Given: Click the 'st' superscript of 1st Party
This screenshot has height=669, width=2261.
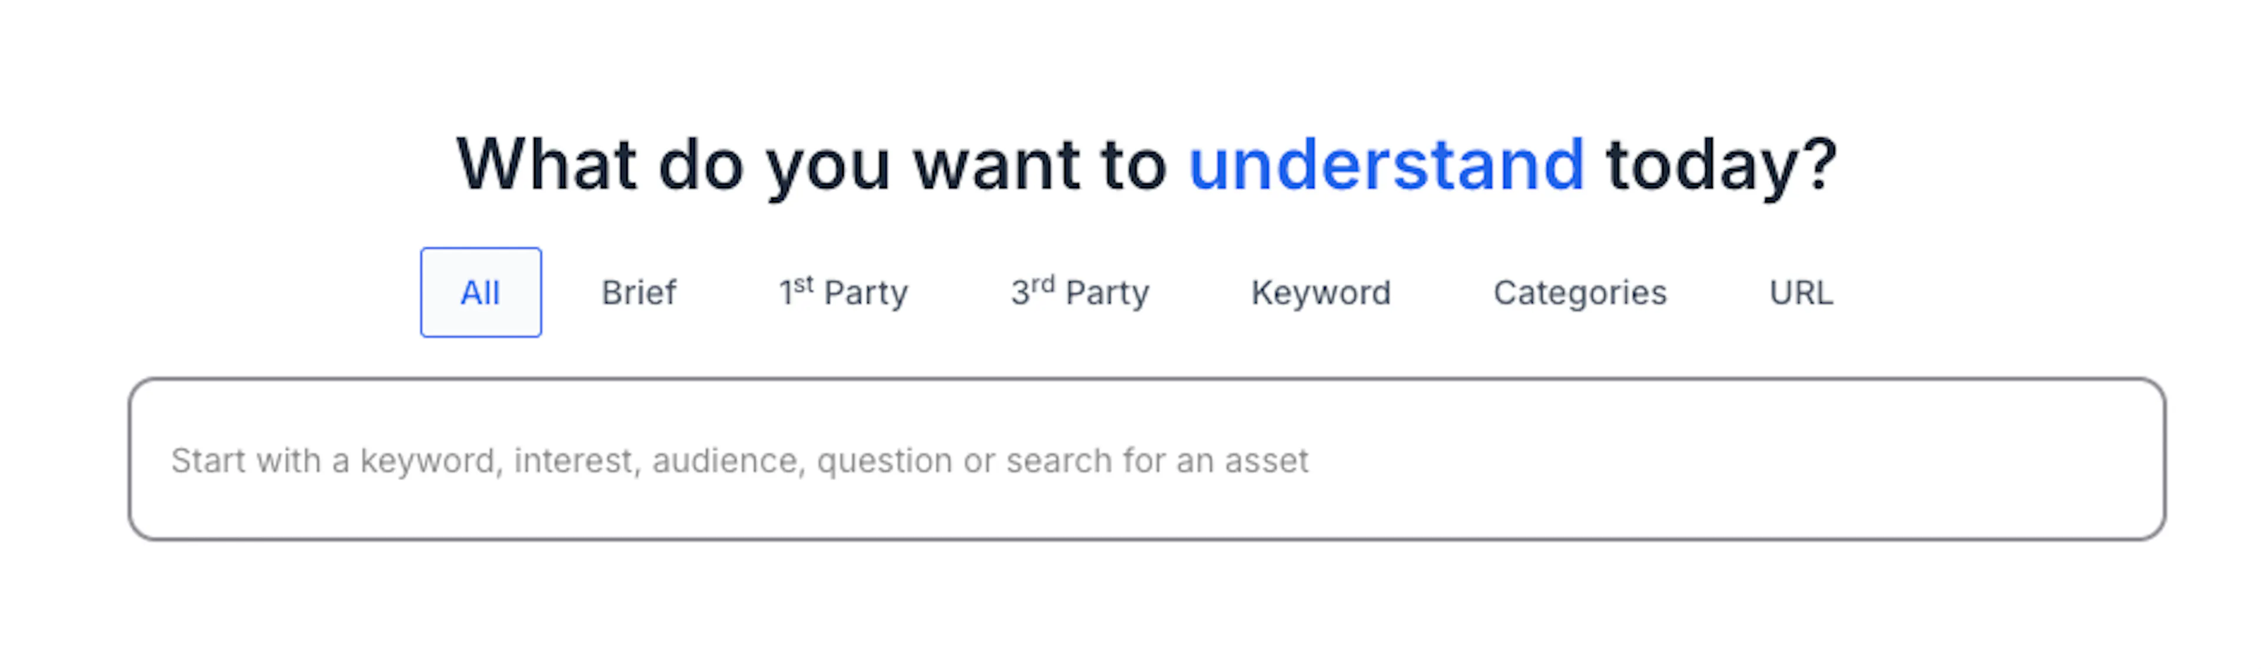Looking at the screenshot, I should pyautogui.click(x=803, y=284).
